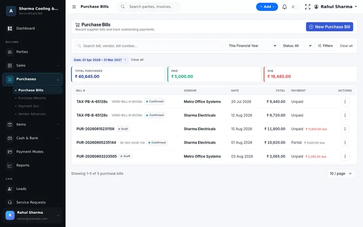Click the Purchases cart icon in sidebar
Viewport: 363px width, 227px height.
tap(10, 79)
